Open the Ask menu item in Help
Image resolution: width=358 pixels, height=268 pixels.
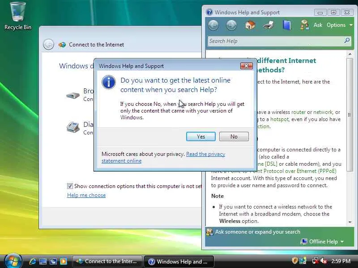318,25
